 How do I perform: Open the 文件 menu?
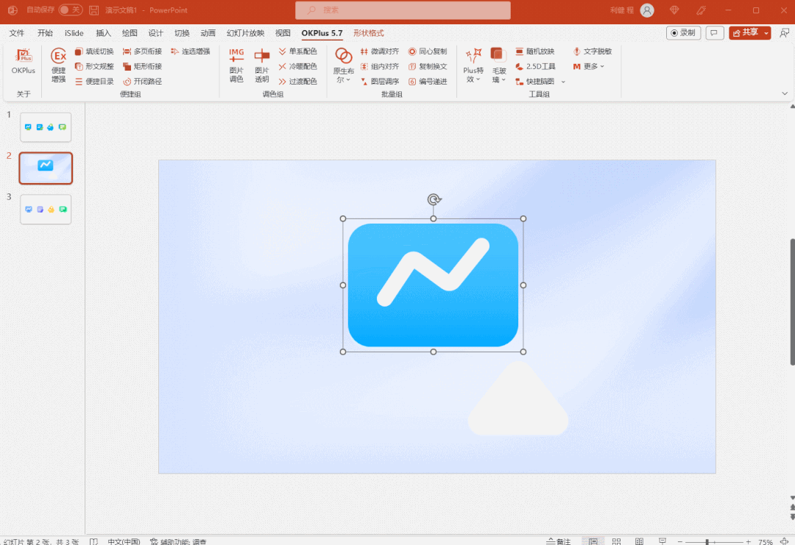(x=17, y=33)
